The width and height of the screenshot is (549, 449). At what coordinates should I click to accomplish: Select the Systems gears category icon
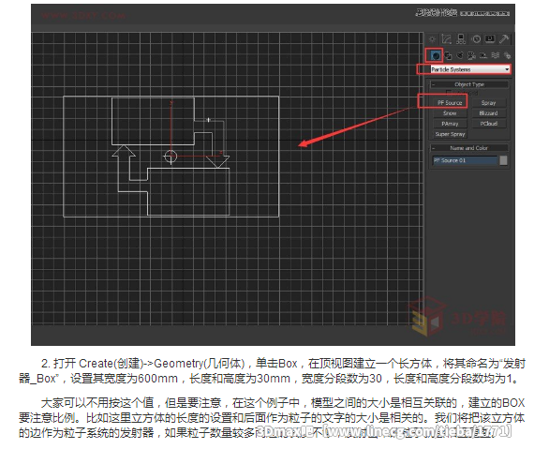[x=507, y=55]
